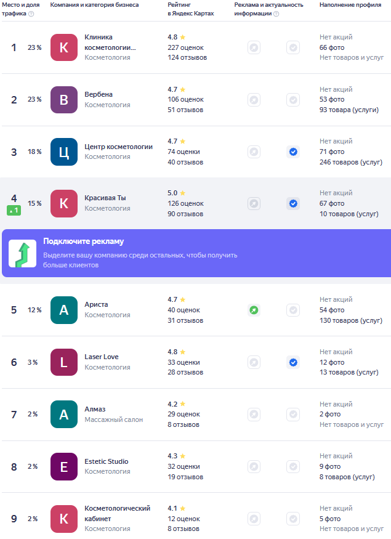Click '71 фото' for Центр косметологии

332,152
